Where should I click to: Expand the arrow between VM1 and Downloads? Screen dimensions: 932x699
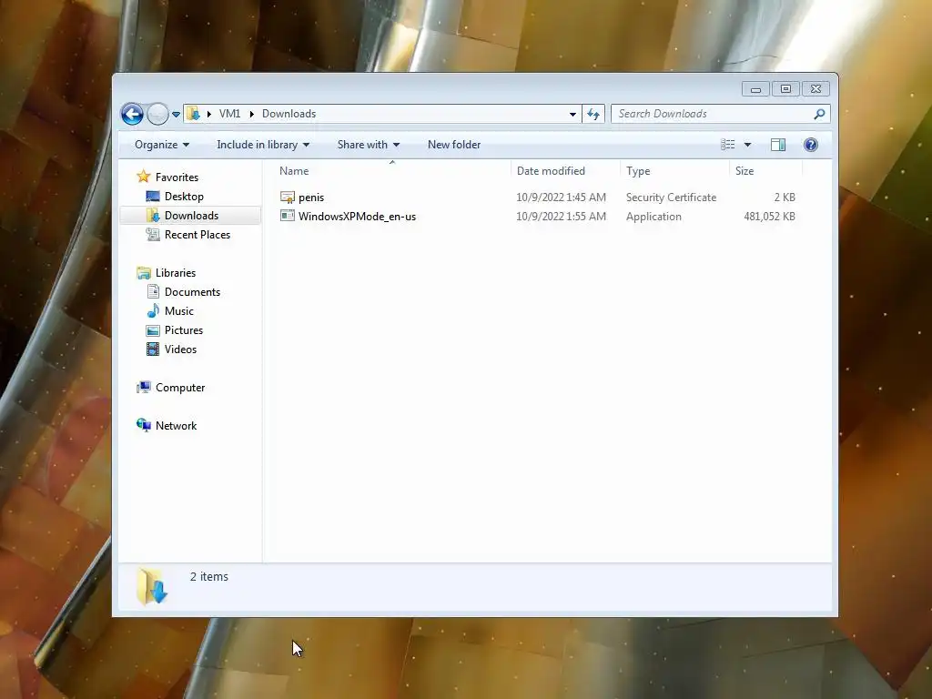[251, 114]
